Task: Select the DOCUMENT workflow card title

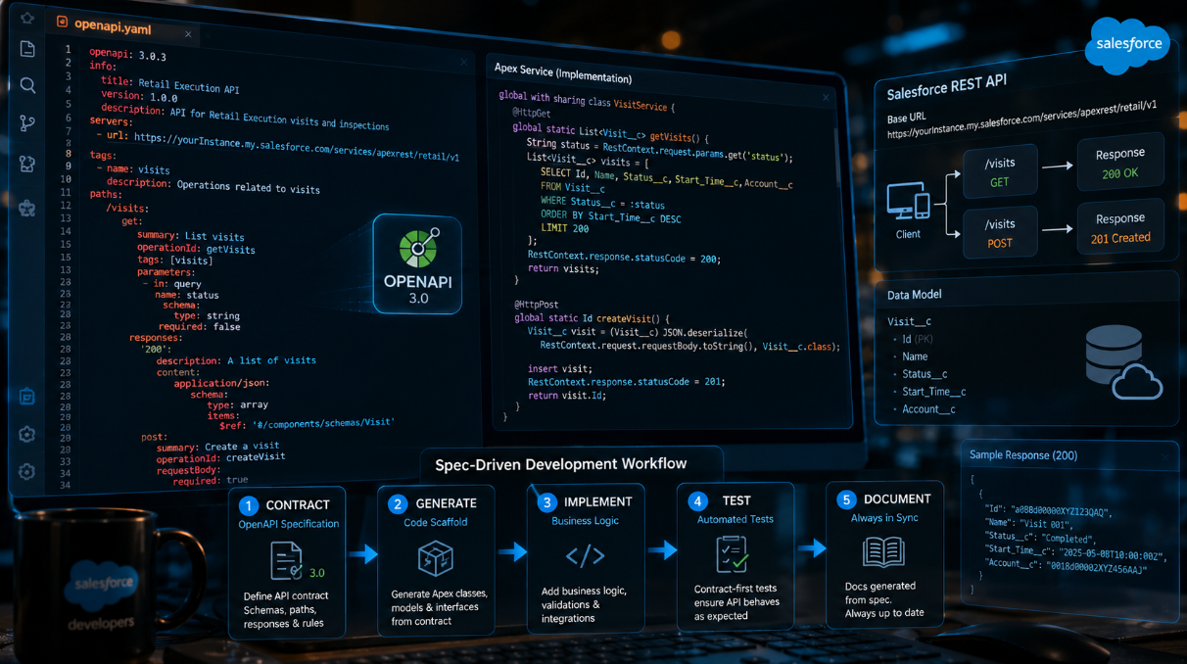Action: (x=897, y=498)
